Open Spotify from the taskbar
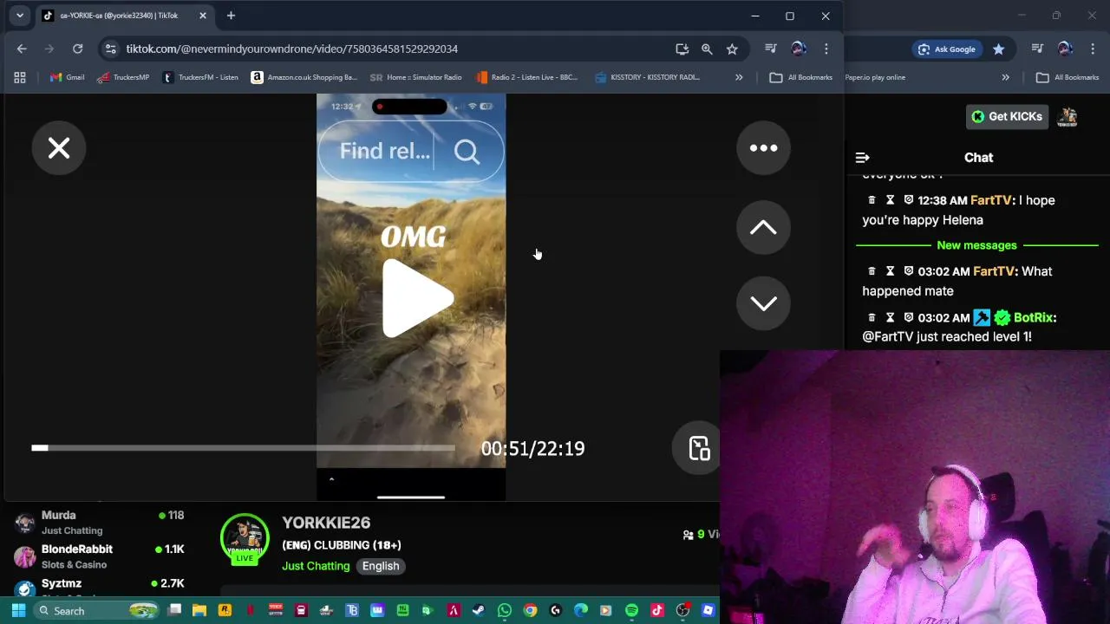 tap(631, 610)
